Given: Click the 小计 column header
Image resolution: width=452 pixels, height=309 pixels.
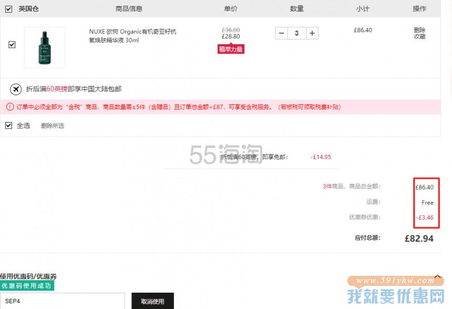Looking at the screenshot, I should coord(362,8).
